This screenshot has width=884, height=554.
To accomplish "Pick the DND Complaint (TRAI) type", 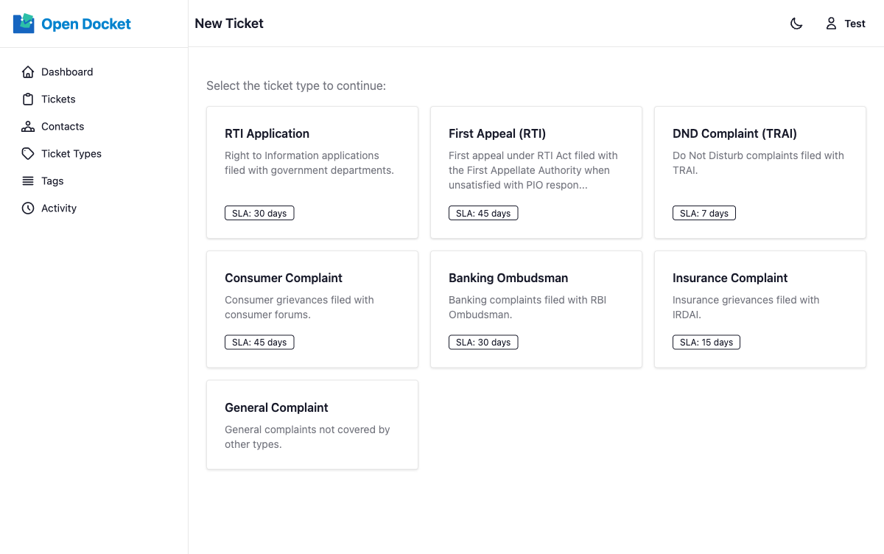I will pyautogui.click(x=760, y=172).
